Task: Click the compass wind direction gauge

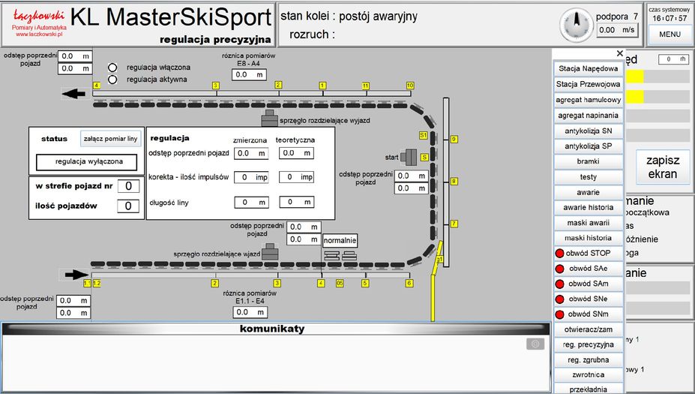Action: [x=577, y=25]
